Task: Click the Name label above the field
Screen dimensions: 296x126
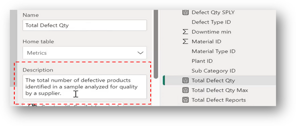Action: pyautogui.click(x=31, y=15)
